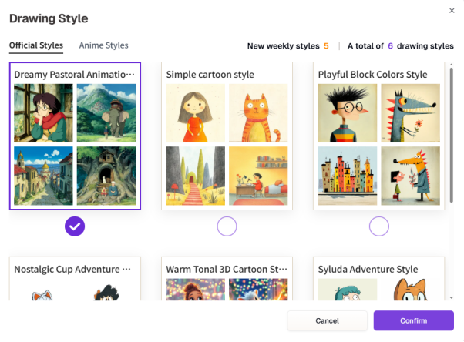The image size is (464, 342).
Task: Click the Cancel button
Action: click(327, 320)
